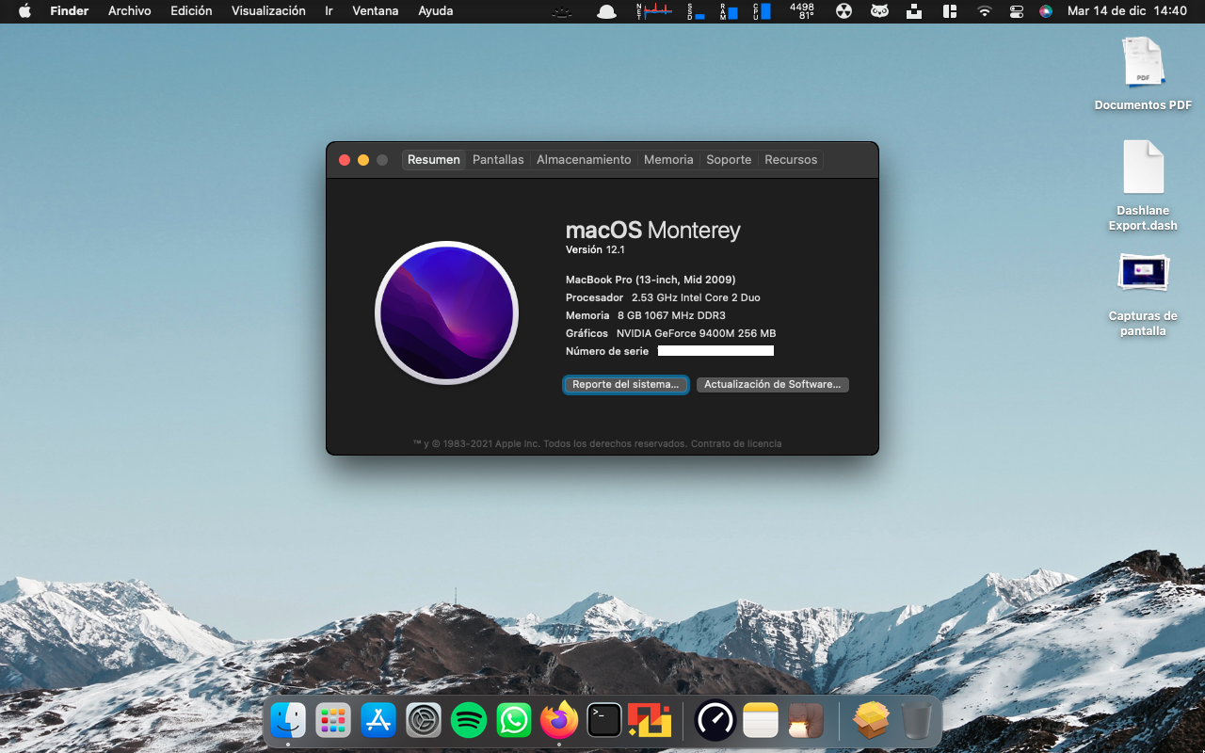Open the Ventana menu
Image resolution: width=1205 pixels, height=753 pixels.
coord(375,11)
